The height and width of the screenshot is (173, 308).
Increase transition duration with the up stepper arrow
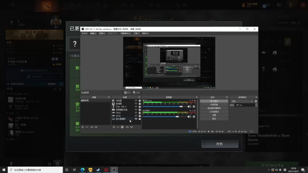(256, 104)
